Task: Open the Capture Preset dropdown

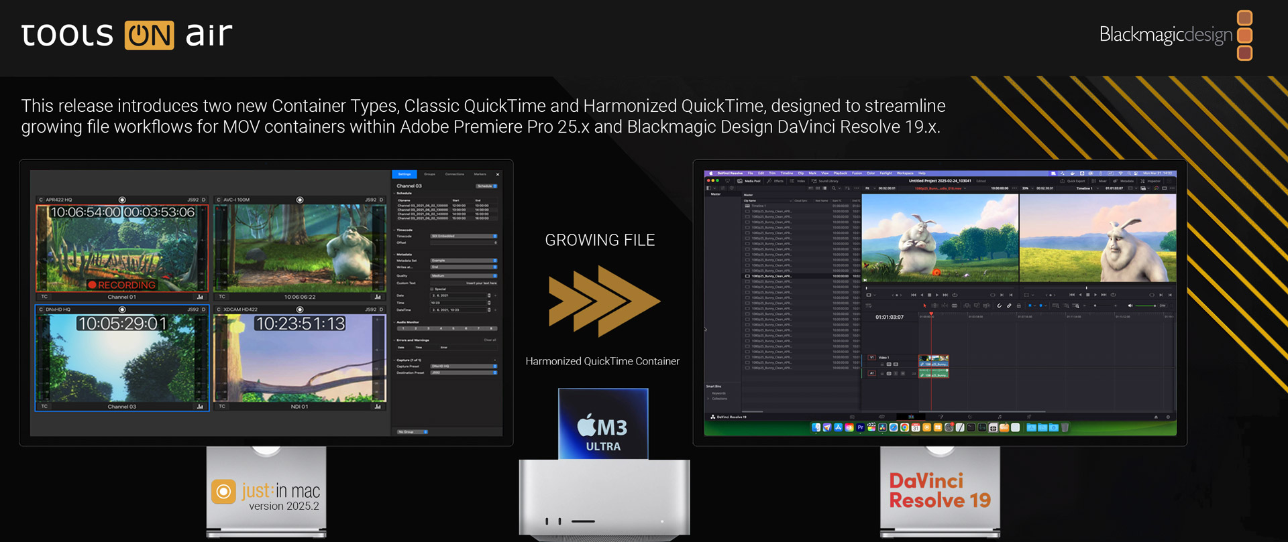Action: tap(464, 366)
